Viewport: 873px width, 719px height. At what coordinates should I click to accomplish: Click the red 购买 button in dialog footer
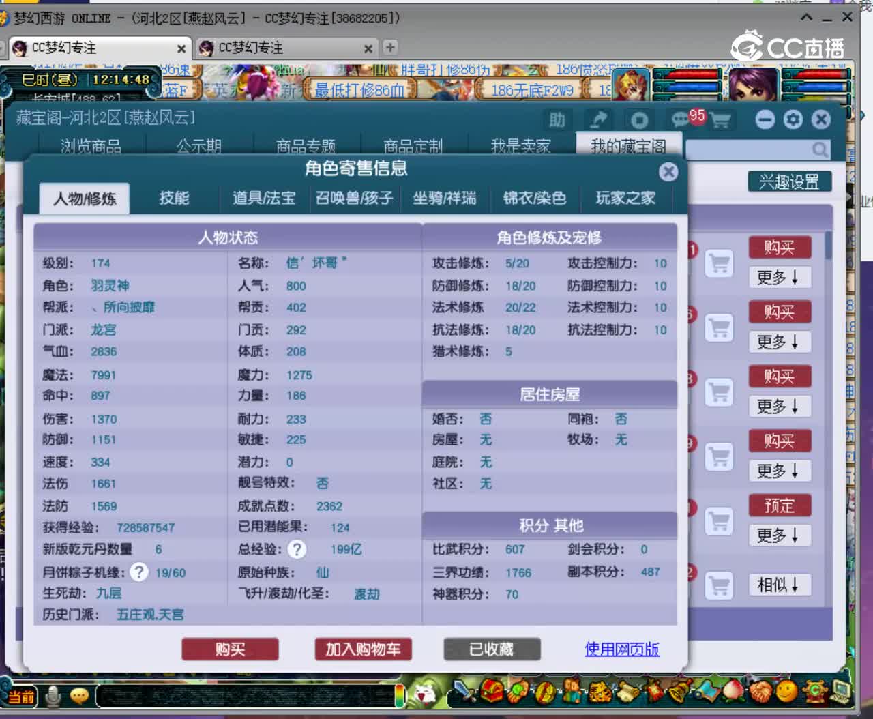[x=230, y=649]
